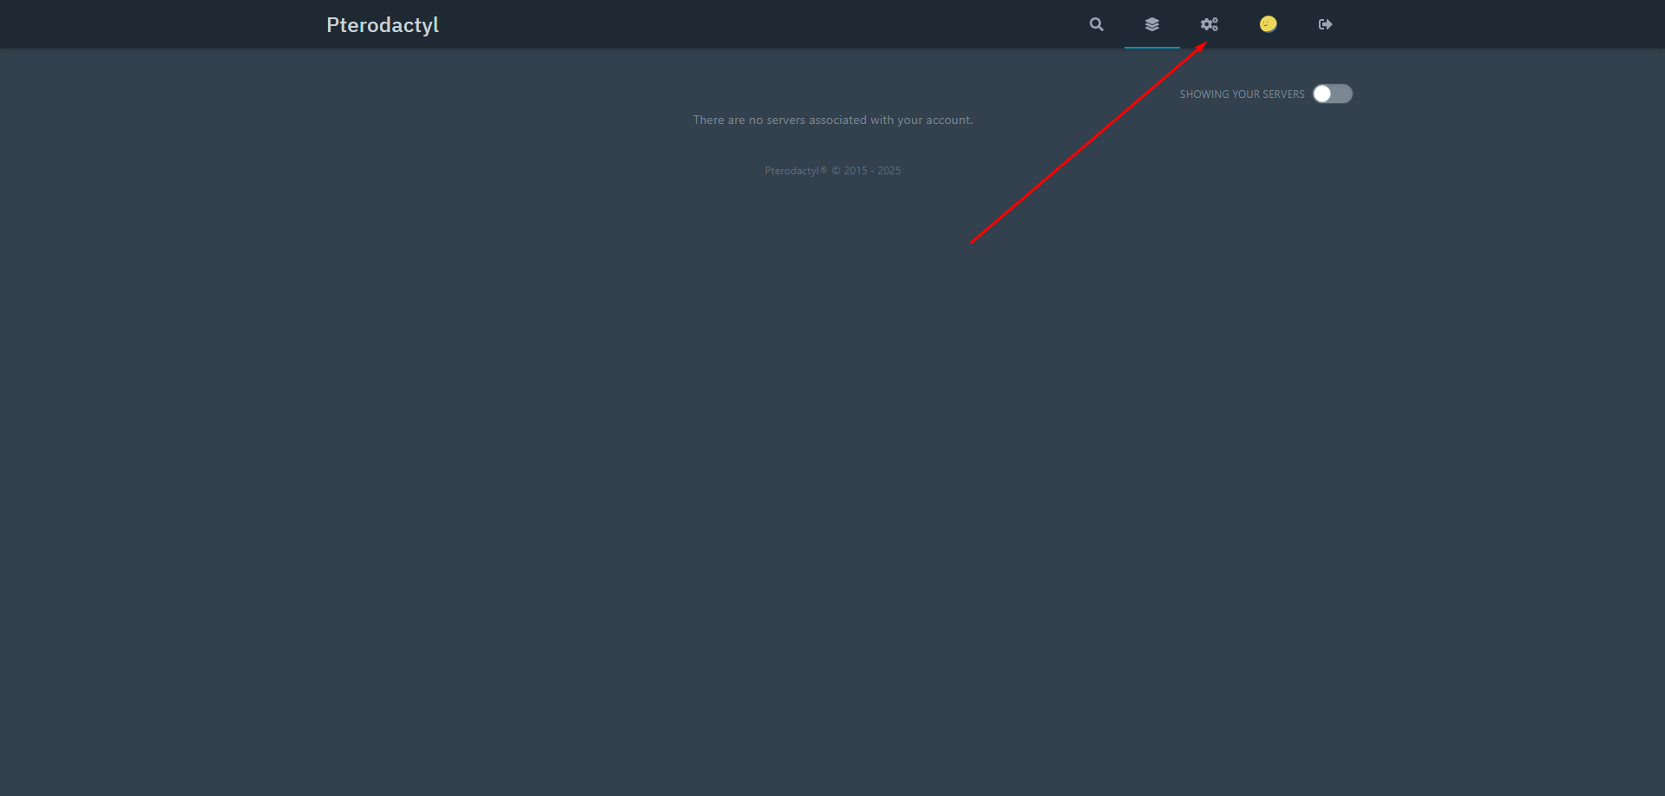Click the "SHOWING YOUR SERVERS" label text

(1242, 95)
